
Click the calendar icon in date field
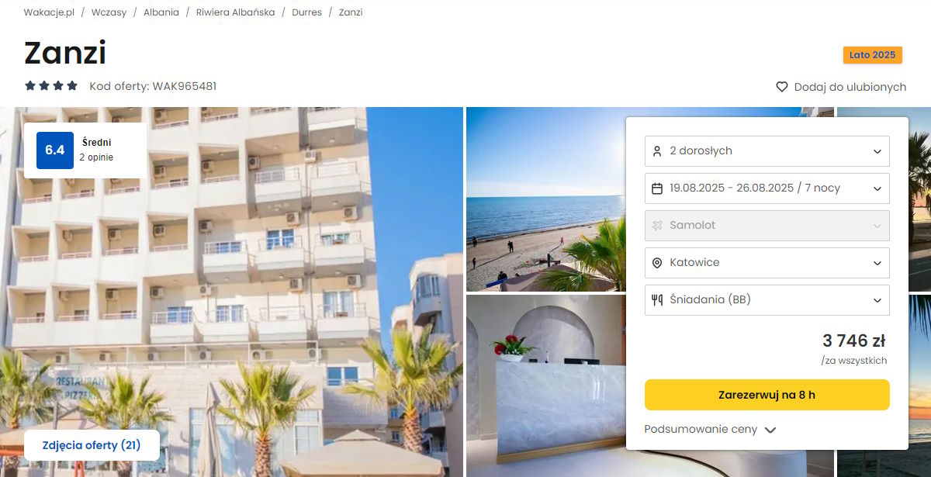click(657, 188)
